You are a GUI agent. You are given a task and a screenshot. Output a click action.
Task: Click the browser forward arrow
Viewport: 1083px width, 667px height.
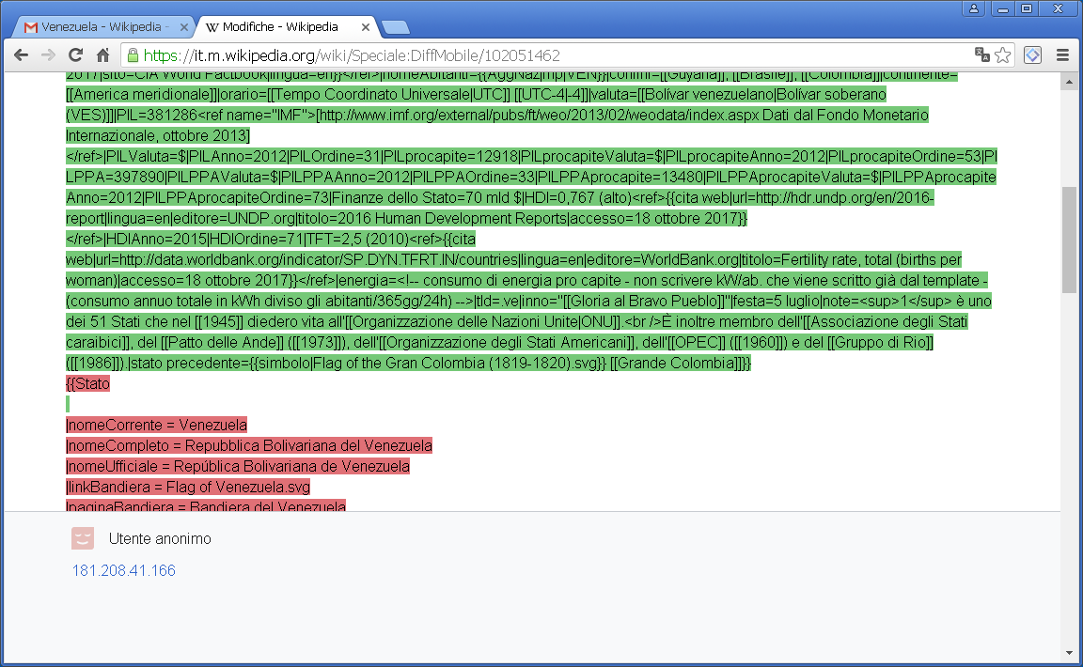(48, 54)
